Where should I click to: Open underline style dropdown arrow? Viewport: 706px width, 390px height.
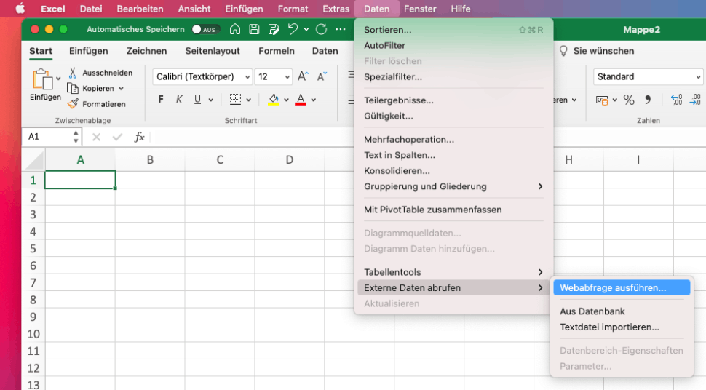click(211, 100)
